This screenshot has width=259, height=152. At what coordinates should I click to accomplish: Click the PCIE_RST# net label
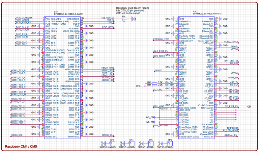(108, 27)
